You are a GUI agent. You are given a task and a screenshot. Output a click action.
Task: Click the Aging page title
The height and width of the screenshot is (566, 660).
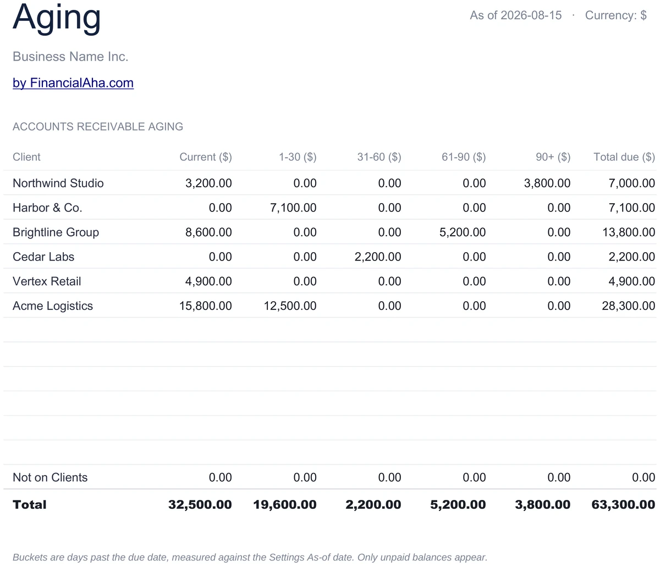click(57, 17)
